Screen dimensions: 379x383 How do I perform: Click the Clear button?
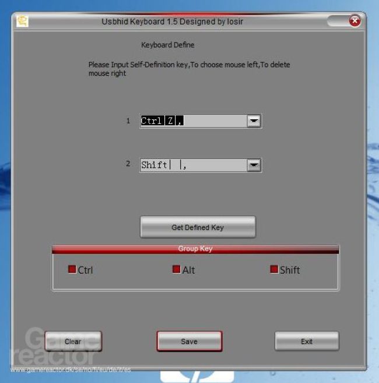tap(73, 341)
